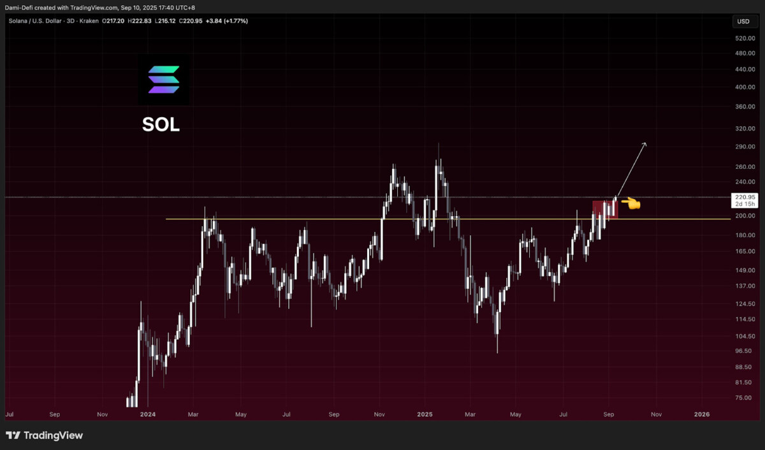Click the Solana logo icon

click(x=164, y=80)
